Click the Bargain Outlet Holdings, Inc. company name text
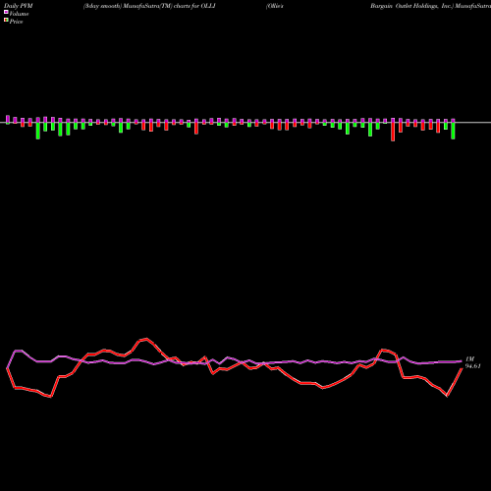Viewport: 491px width, 491px height. pos(411,6)
